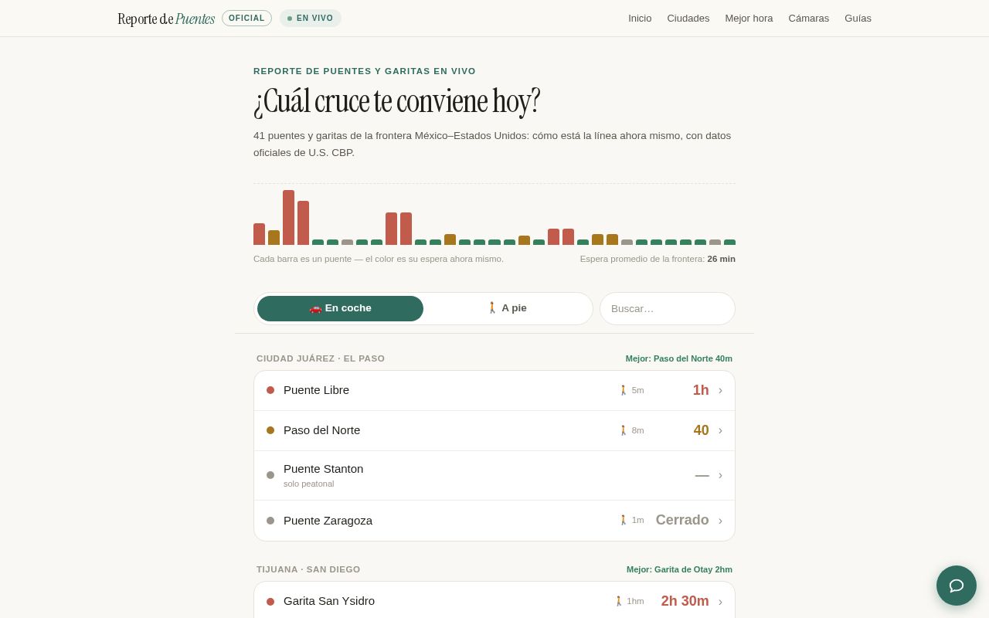
Task: Click the 2h 30m wait of San Ysidro
Action: pyautogui.click(x=685, y=601)
